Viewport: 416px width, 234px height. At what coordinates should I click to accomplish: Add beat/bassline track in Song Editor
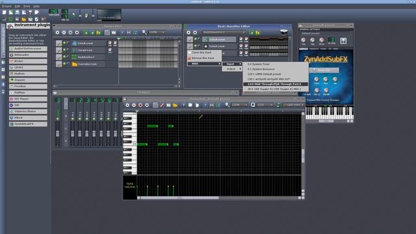pos(86,32)
